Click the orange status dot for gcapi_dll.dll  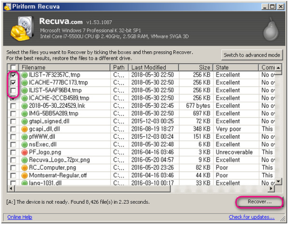(24, 129)
